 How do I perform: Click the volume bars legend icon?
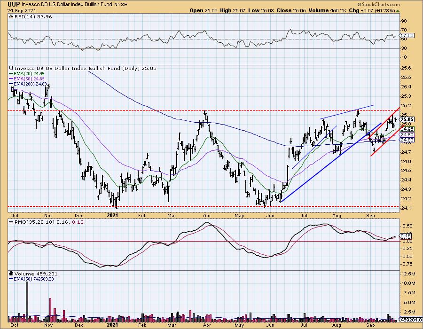point(11,274)
